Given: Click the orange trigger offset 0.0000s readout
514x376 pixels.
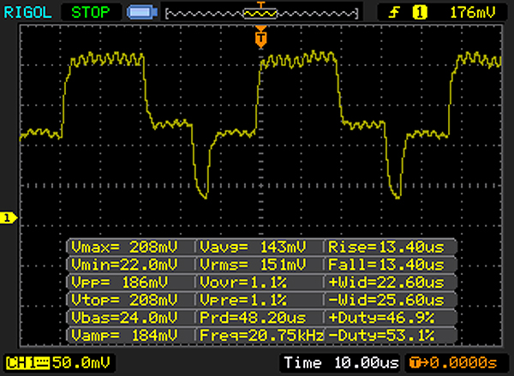Looking at the screenshot, I should click(453, 363).
